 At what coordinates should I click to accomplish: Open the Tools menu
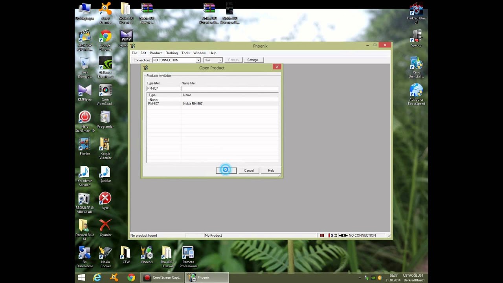tap(185, 53)
